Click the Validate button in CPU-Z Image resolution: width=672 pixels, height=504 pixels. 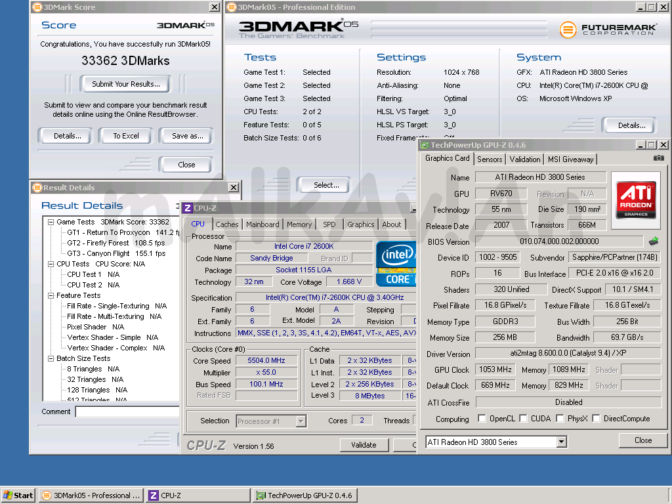[364, 445]
